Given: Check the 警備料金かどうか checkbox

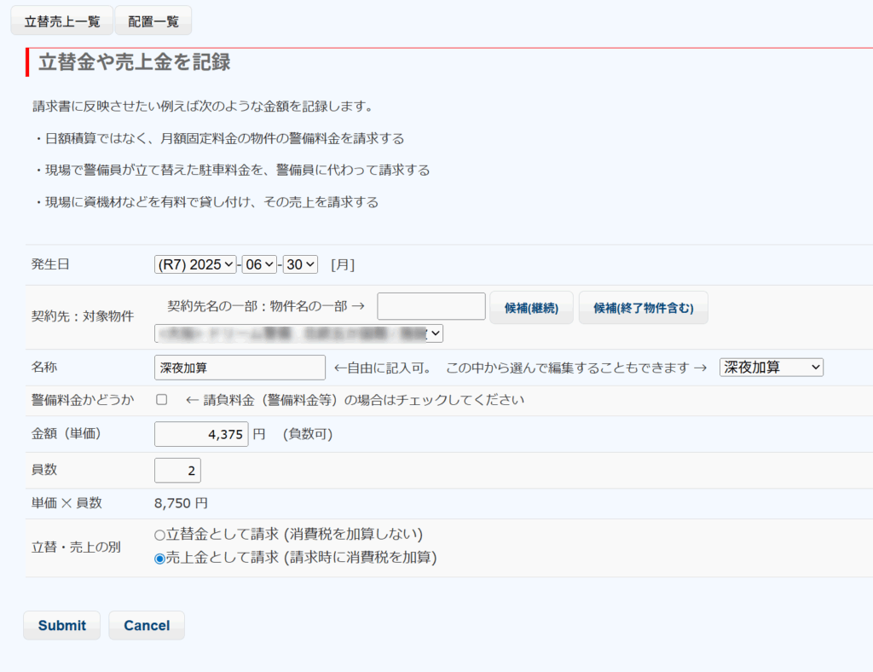Looking at the screenshot, I should (x=161, y=400).
